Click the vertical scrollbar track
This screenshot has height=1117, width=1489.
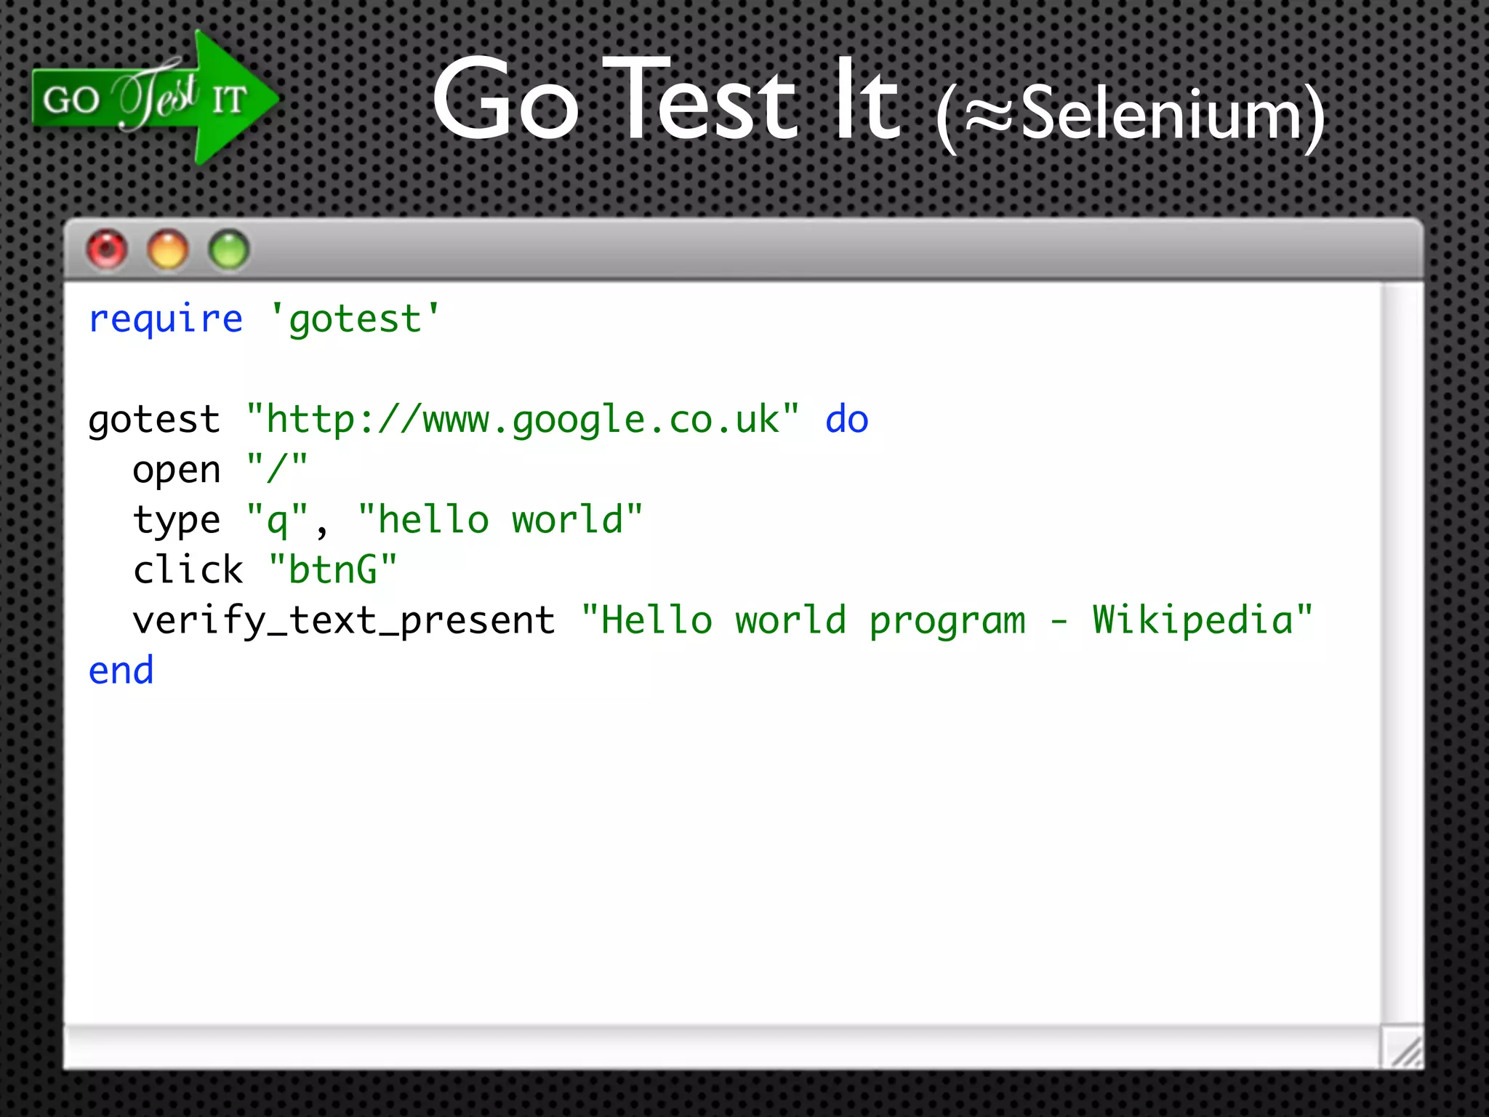(1402, 653)
